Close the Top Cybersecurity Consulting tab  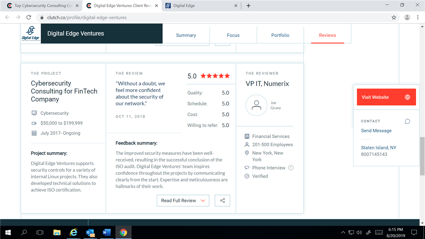point(77,6)
